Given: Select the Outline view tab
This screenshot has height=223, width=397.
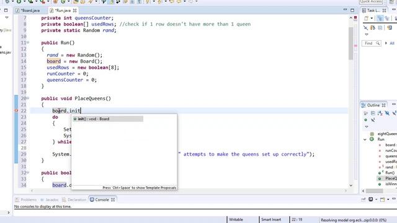Looking at the screenshot, I should [373, 105].
